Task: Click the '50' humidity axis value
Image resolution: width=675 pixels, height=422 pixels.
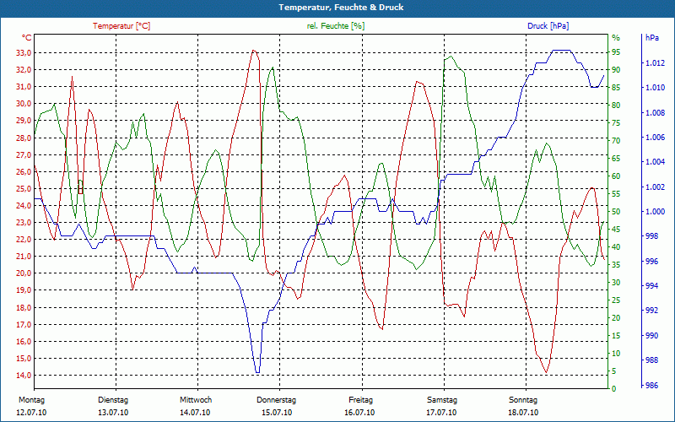Action: click(x=616, y=212)
